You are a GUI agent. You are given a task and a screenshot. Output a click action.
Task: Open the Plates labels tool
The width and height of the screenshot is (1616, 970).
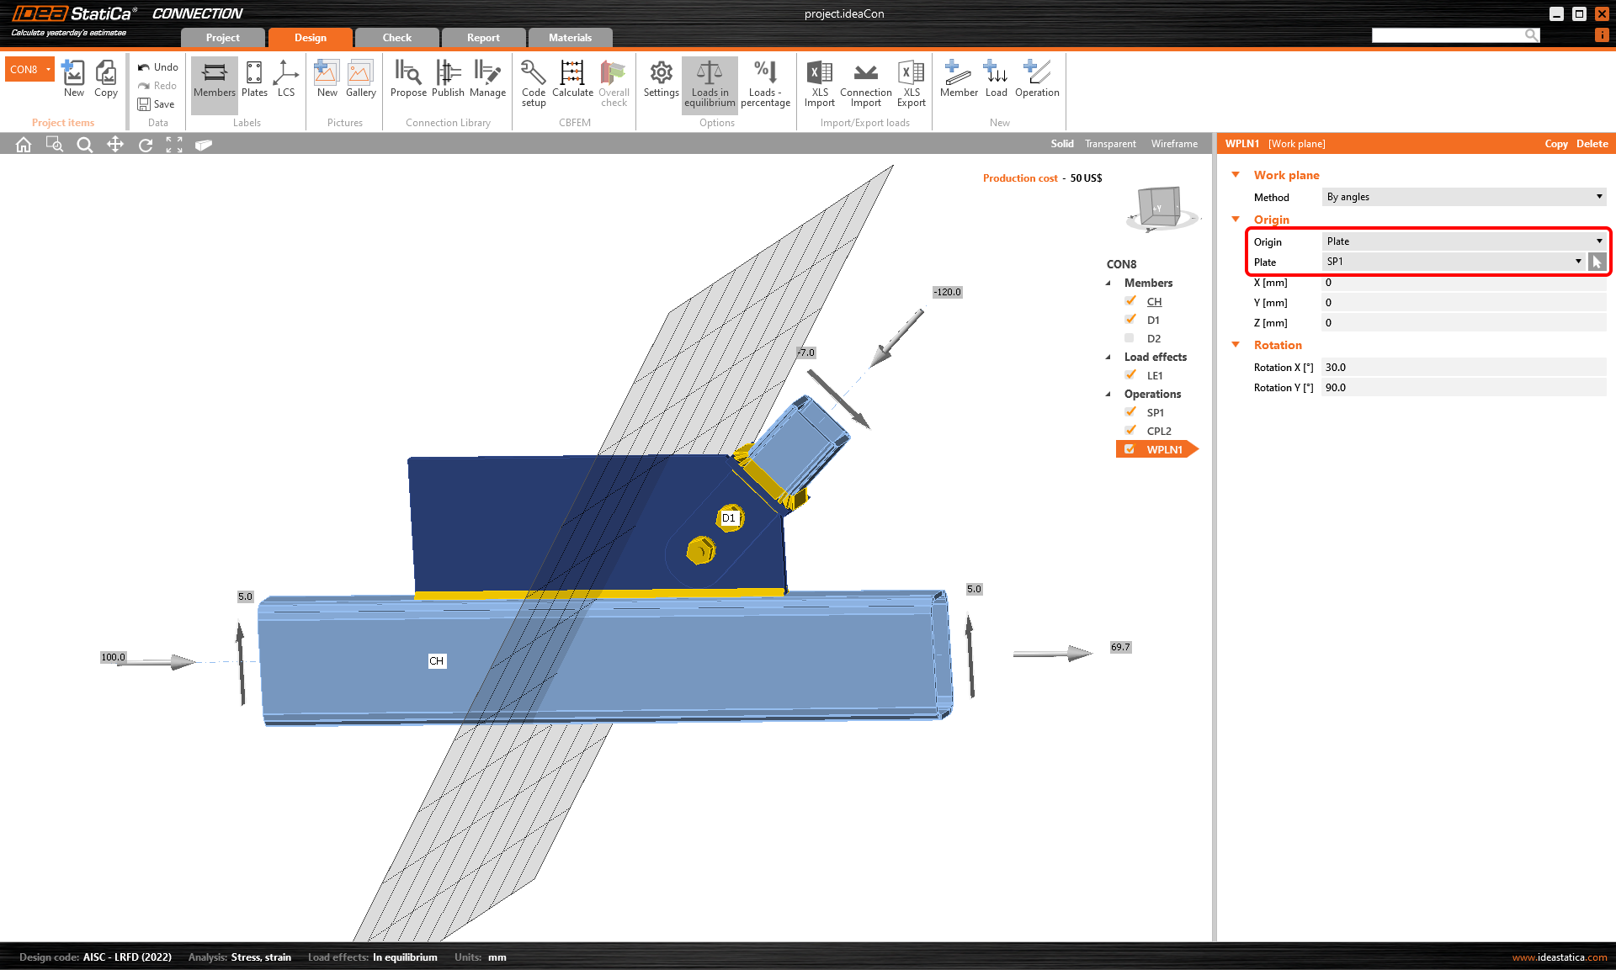[x=254, y=80]
